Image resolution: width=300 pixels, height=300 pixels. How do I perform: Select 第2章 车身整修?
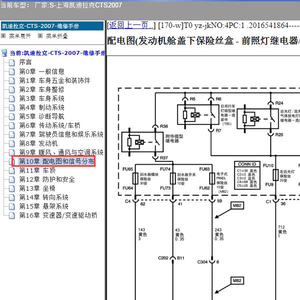(41, 89)
